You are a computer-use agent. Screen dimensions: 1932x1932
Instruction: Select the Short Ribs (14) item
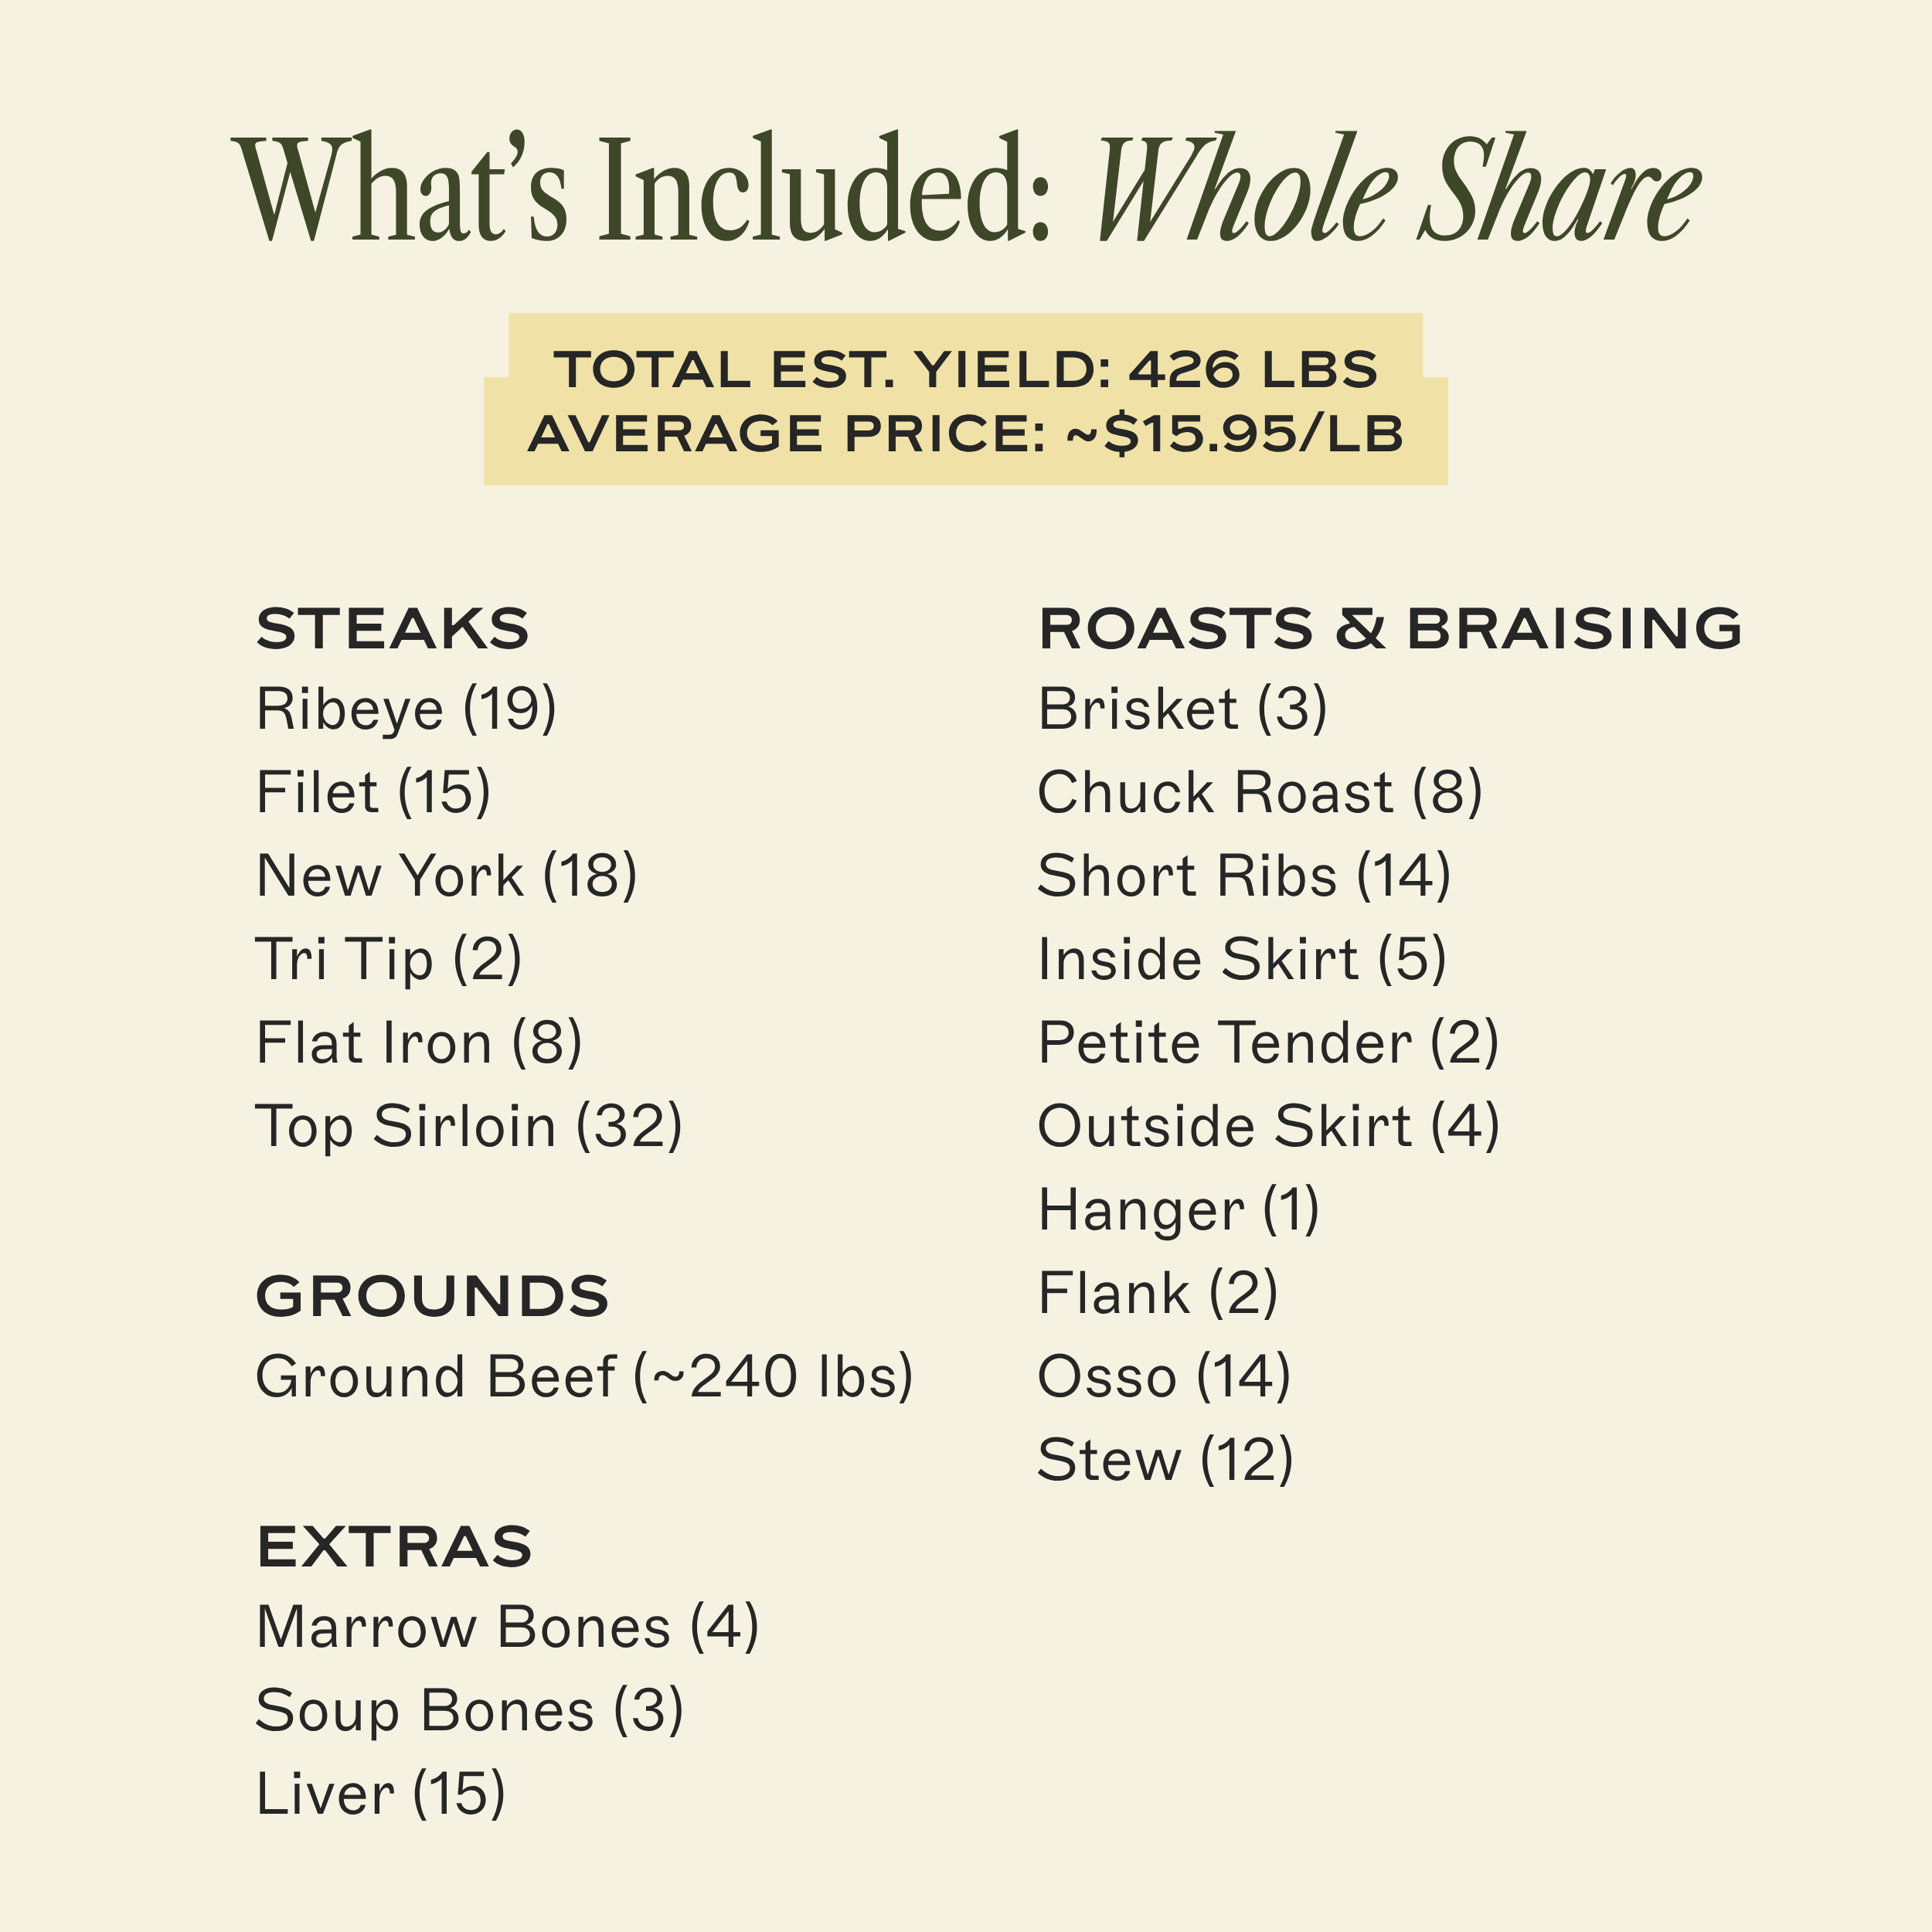coord(1243,877)
